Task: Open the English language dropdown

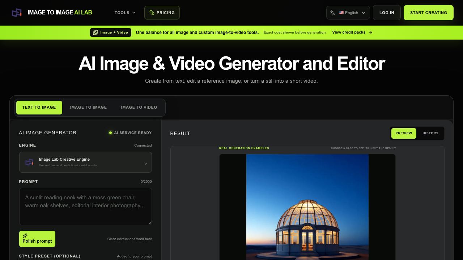Action: click(348, 13)
